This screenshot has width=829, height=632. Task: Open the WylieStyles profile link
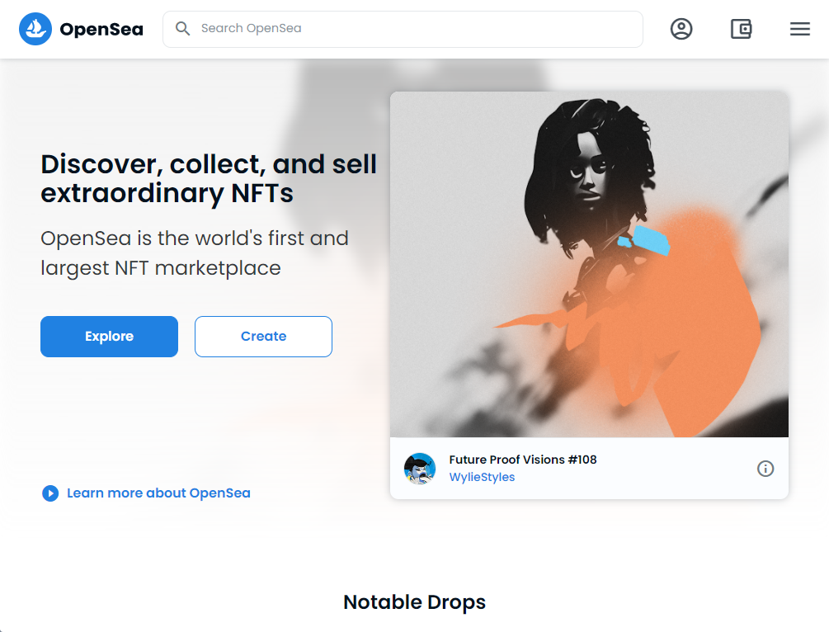[481, 477]
